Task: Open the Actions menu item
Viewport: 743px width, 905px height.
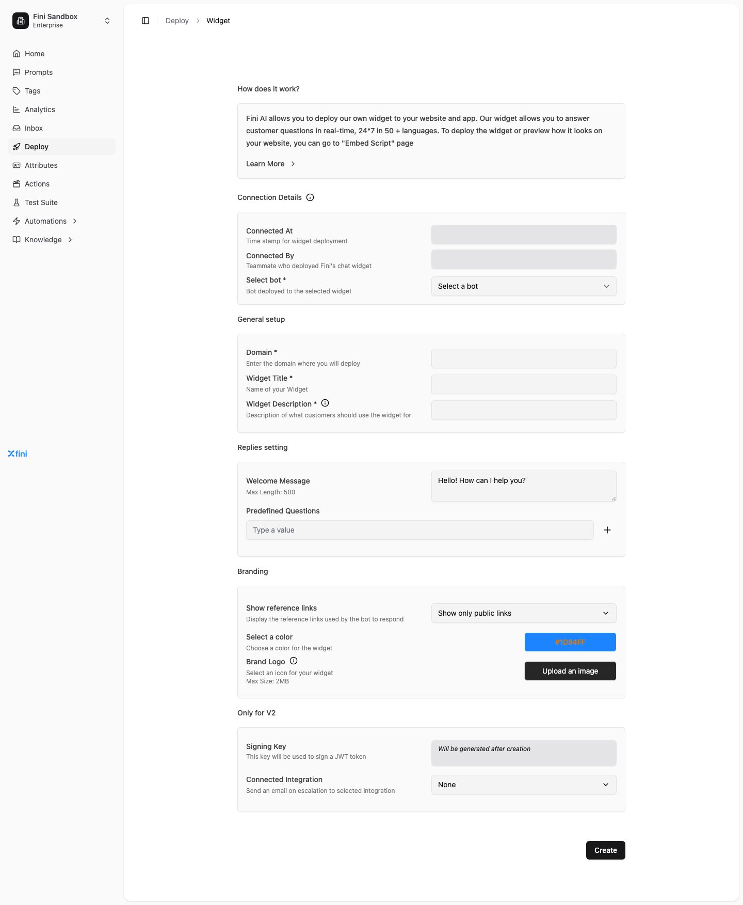Action: pyautogui.click(x=62, y=184)
